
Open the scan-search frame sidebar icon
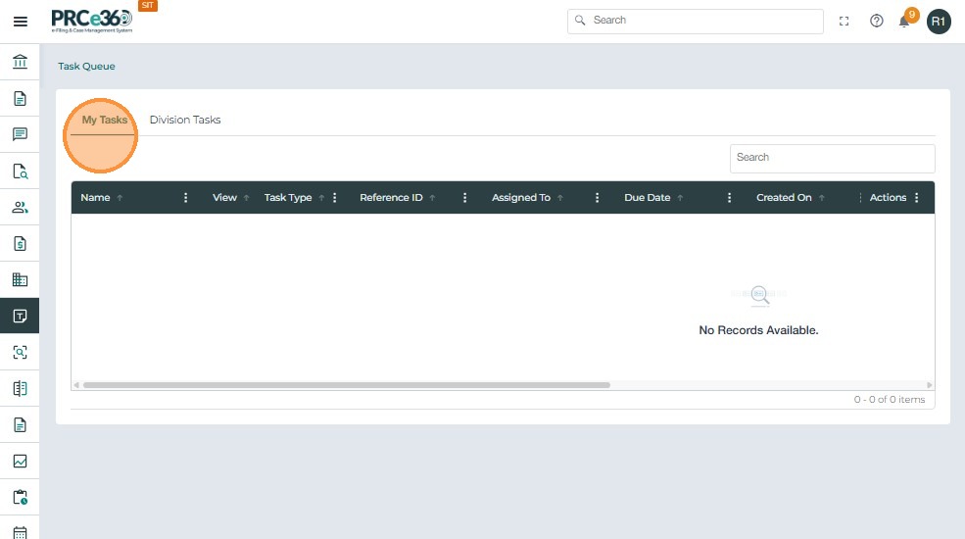[20, 353]
